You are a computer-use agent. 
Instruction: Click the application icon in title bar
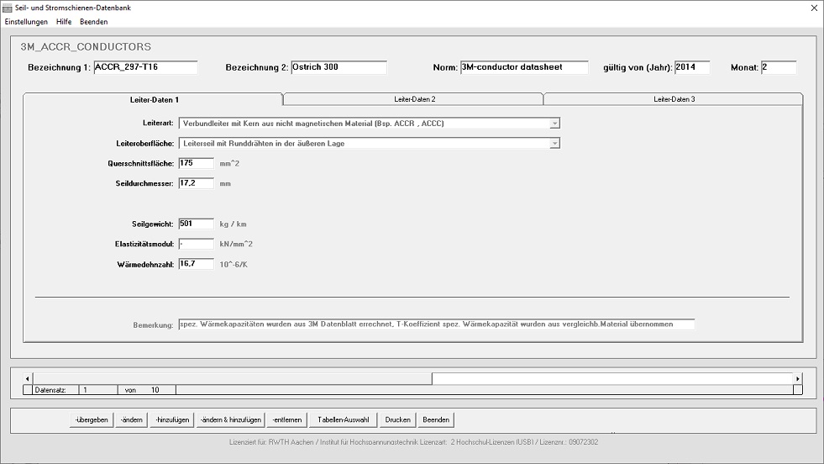click(8, 8)
